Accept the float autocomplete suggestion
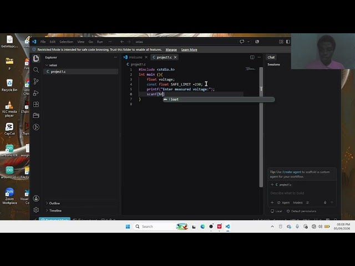355x266 pixels. click(219, 99)
